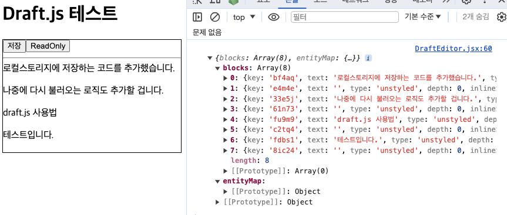Open the DraftEditor.jsx:60 source link

(x=454, y=49)
